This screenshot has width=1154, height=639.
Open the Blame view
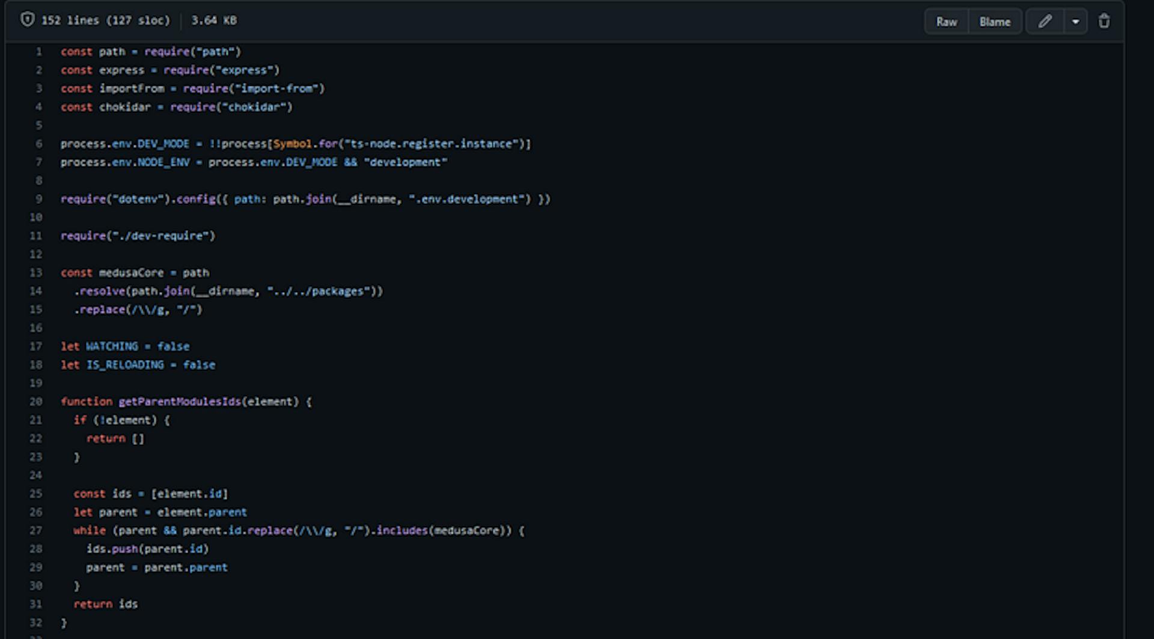pos(995,22)
